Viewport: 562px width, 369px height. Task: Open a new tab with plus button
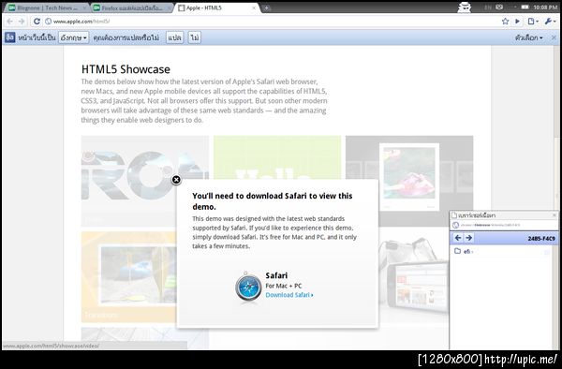point(266,7)
